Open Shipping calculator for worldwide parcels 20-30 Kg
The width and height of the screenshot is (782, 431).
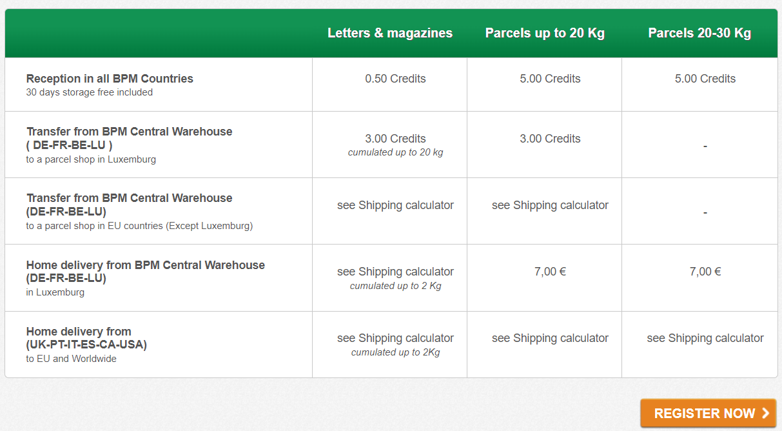coord(705,338)
